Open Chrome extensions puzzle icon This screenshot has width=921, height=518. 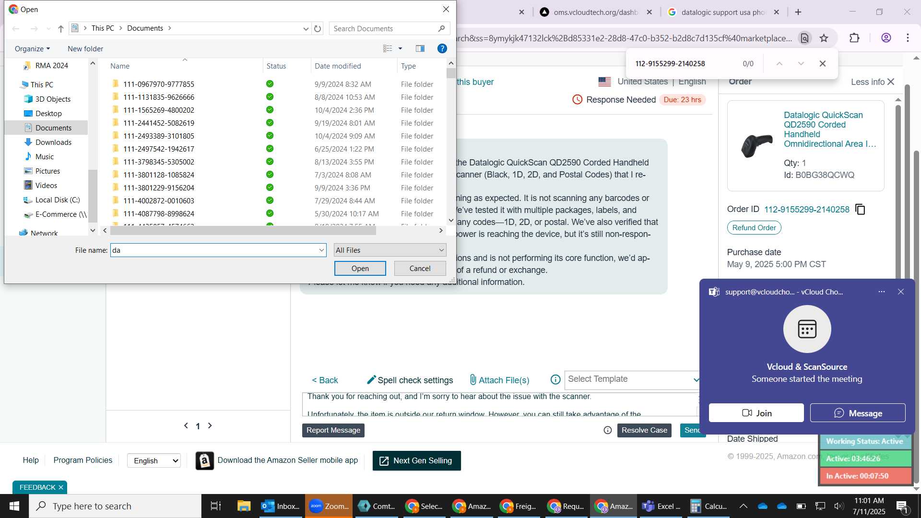pos(855,38)
